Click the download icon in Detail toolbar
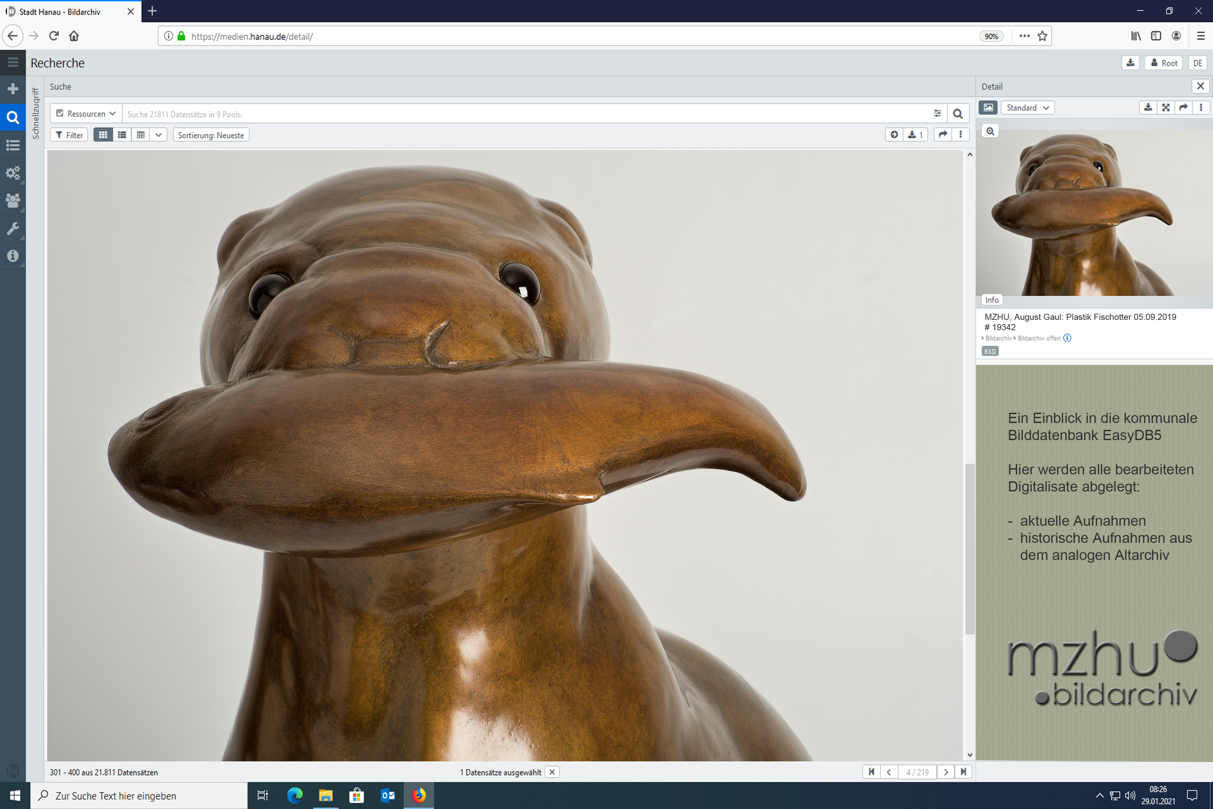 1148,107
